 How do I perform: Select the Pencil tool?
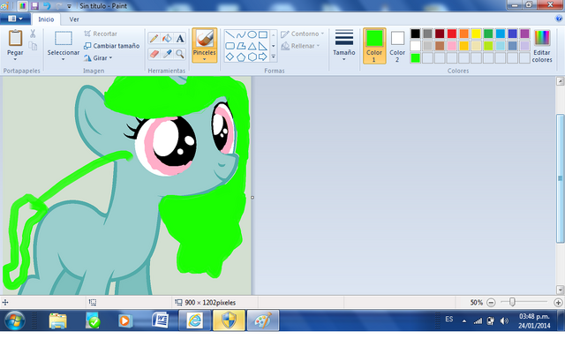[154, 38]
